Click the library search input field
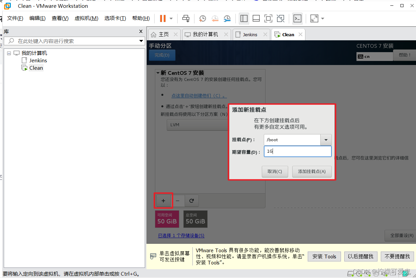The height and width of the screenshot is (278, 416). [74, 41]
